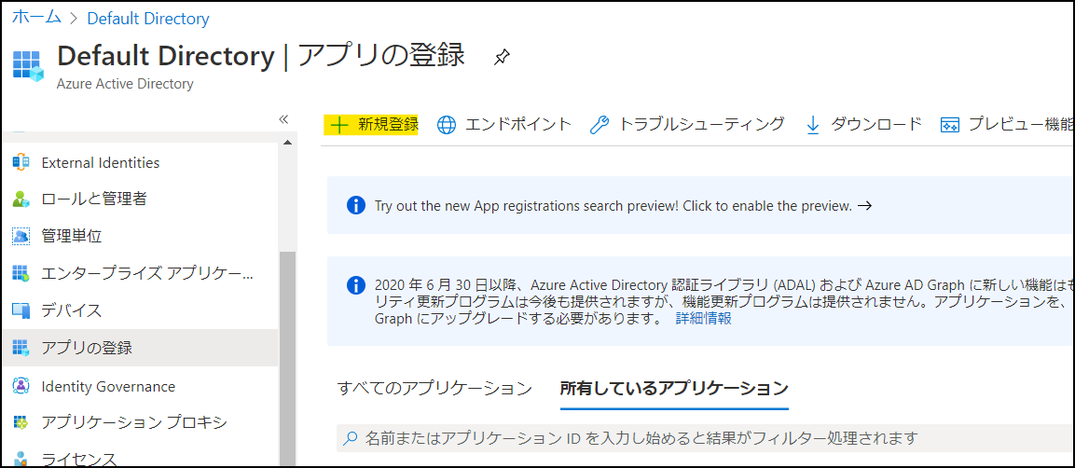Screen dimensions: 1075x468
Task: Click arrow after preview banner text
Action: click(864, 205)
